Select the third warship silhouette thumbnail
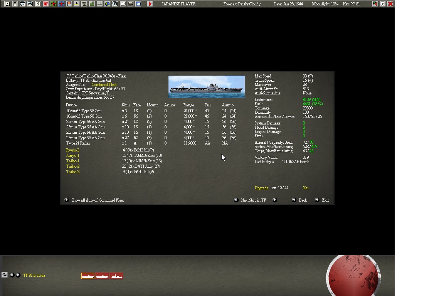This screenshot has height=296, width=444. (x=116, y=276)
